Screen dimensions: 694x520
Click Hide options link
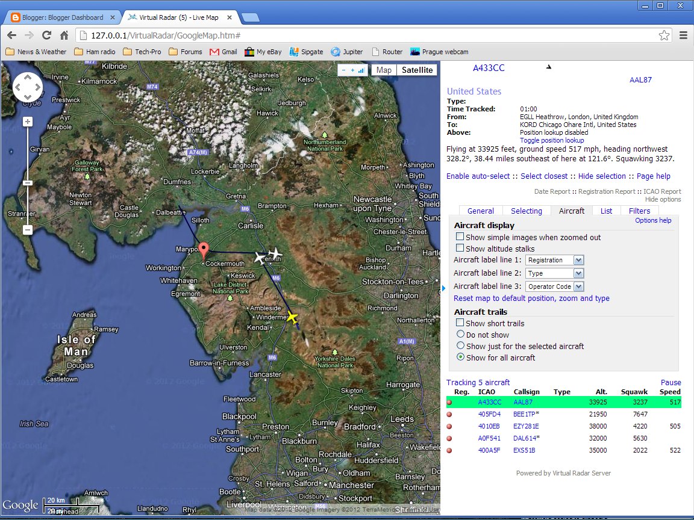pos(663,199)
